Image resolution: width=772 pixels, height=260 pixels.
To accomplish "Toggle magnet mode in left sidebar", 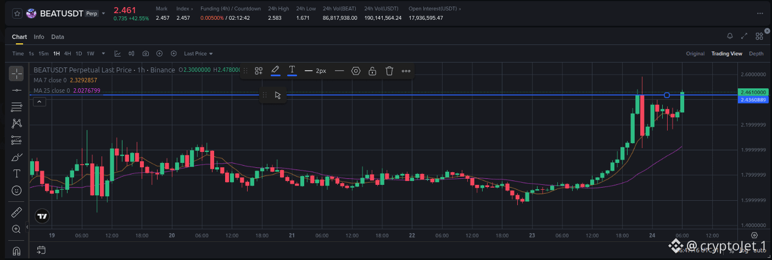I will coord(16,251).
